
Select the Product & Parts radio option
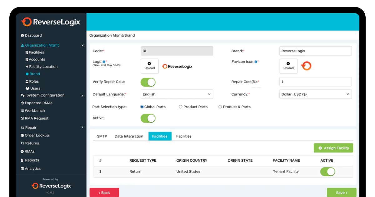220,107
